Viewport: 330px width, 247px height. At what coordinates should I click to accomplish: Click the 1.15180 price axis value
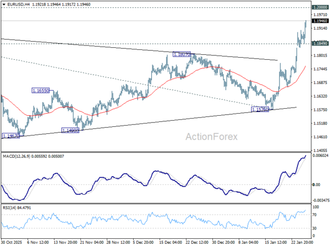320,123
